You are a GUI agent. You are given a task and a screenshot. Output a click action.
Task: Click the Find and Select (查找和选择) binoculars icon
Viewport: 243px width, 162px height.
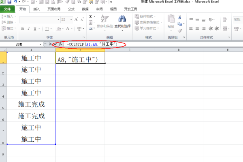click(122, 20)
